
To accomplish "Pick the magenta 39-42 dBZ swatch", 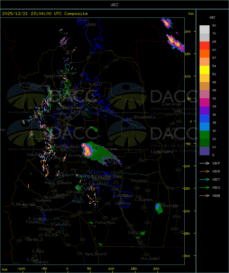I will point(204,102).
